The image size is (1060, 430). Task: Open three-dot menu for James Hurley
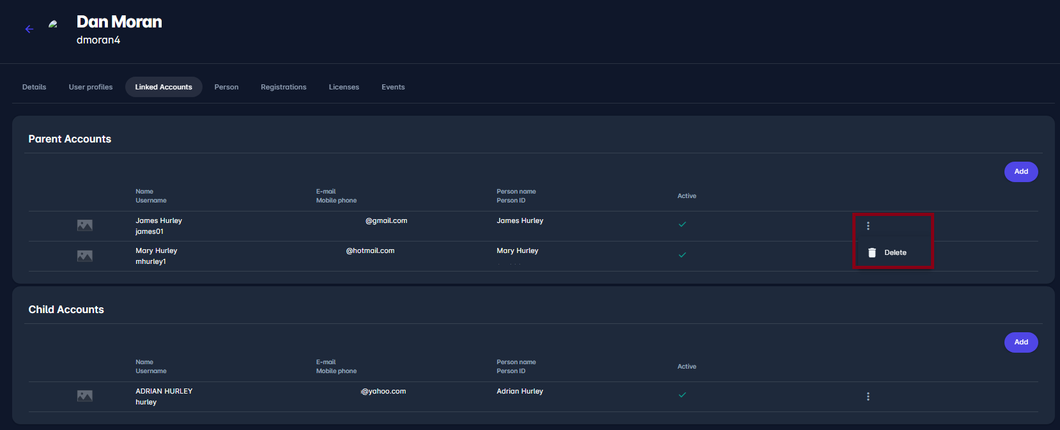pyautogui.click(x=868, y=226)
